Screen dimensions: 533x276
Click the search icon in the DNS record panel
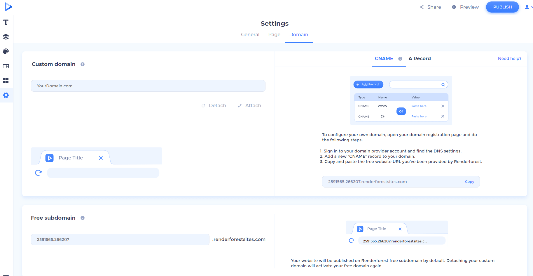click(x=443, y=84)
